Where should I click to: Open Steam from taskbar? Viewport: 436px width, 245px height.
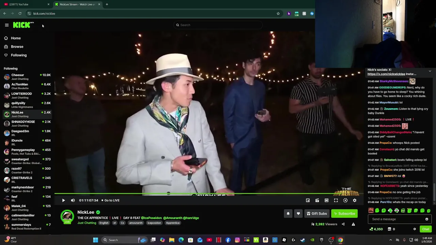303,240
